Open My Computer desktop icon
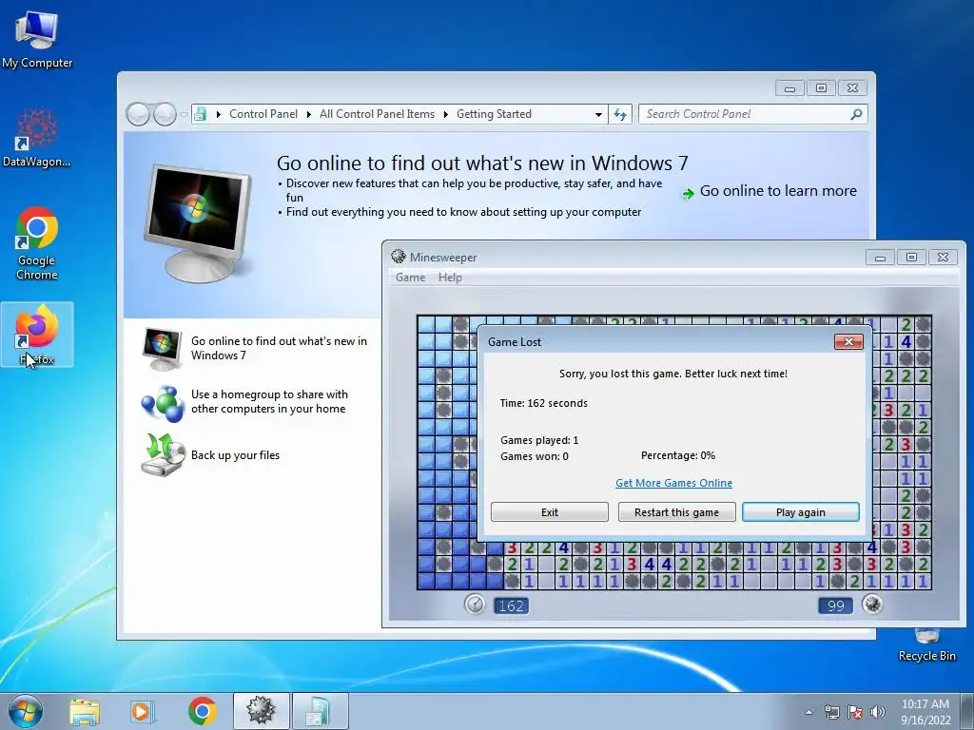974x730 pixels. (37, 40)
